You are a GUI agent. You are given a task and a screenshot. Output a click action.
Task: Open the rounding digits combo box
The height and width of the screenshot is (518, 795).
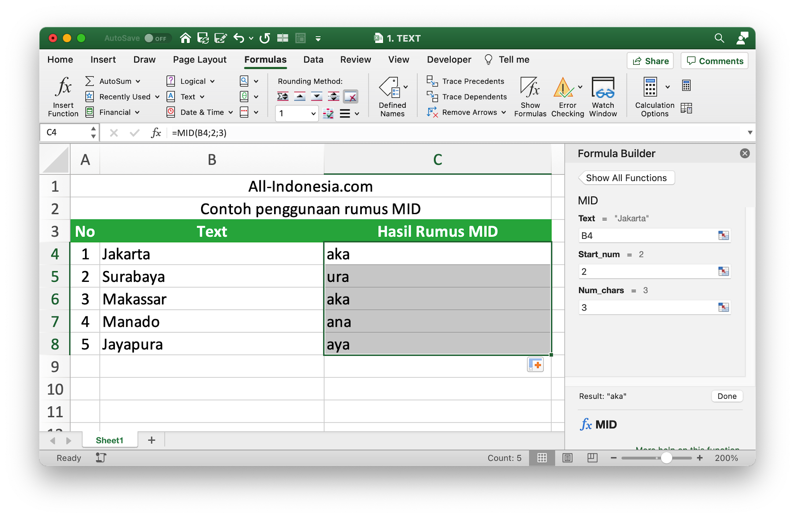[x=297, y=114]
